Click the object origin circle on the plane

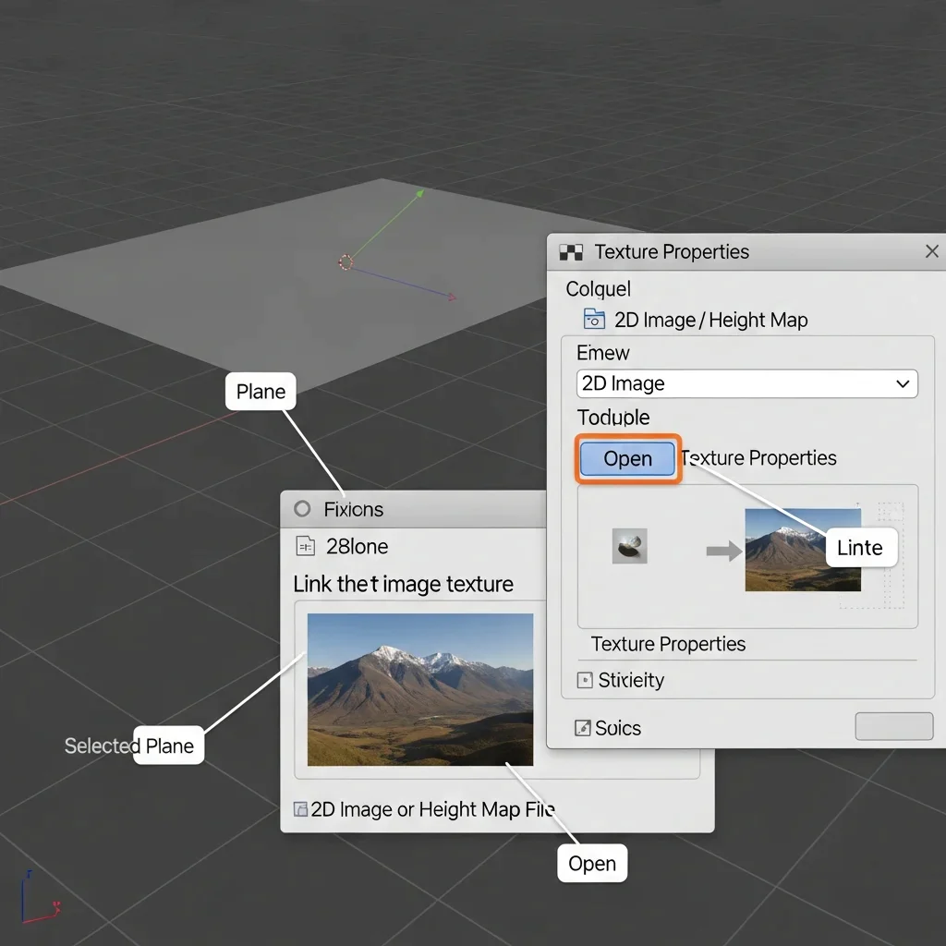(346, 262)
